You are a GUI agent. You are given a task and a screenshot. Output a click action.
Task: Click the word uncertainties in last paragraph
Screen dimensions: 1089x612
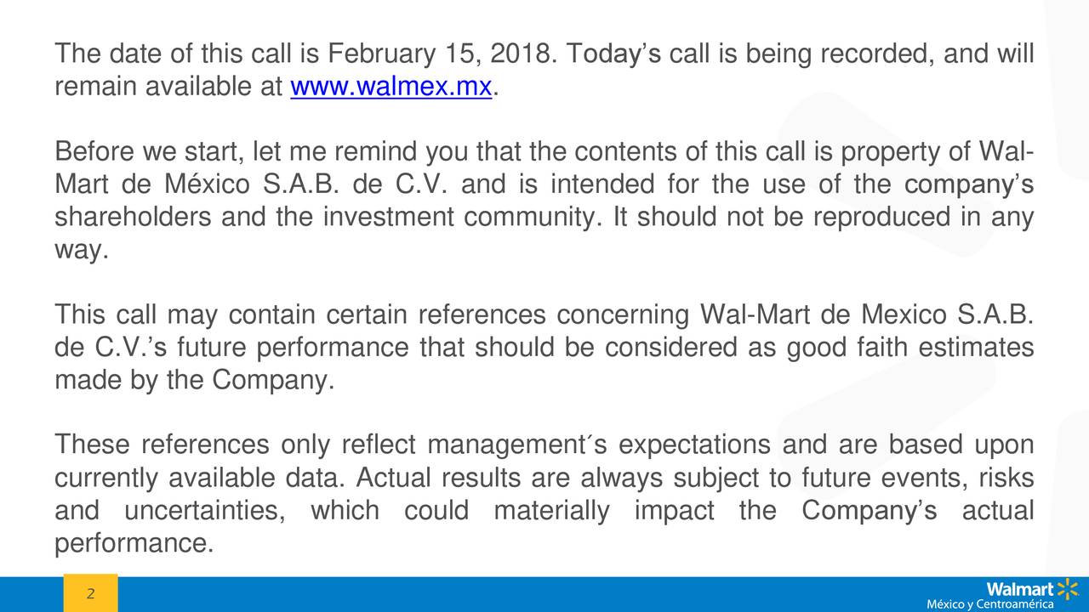(202, 511)
